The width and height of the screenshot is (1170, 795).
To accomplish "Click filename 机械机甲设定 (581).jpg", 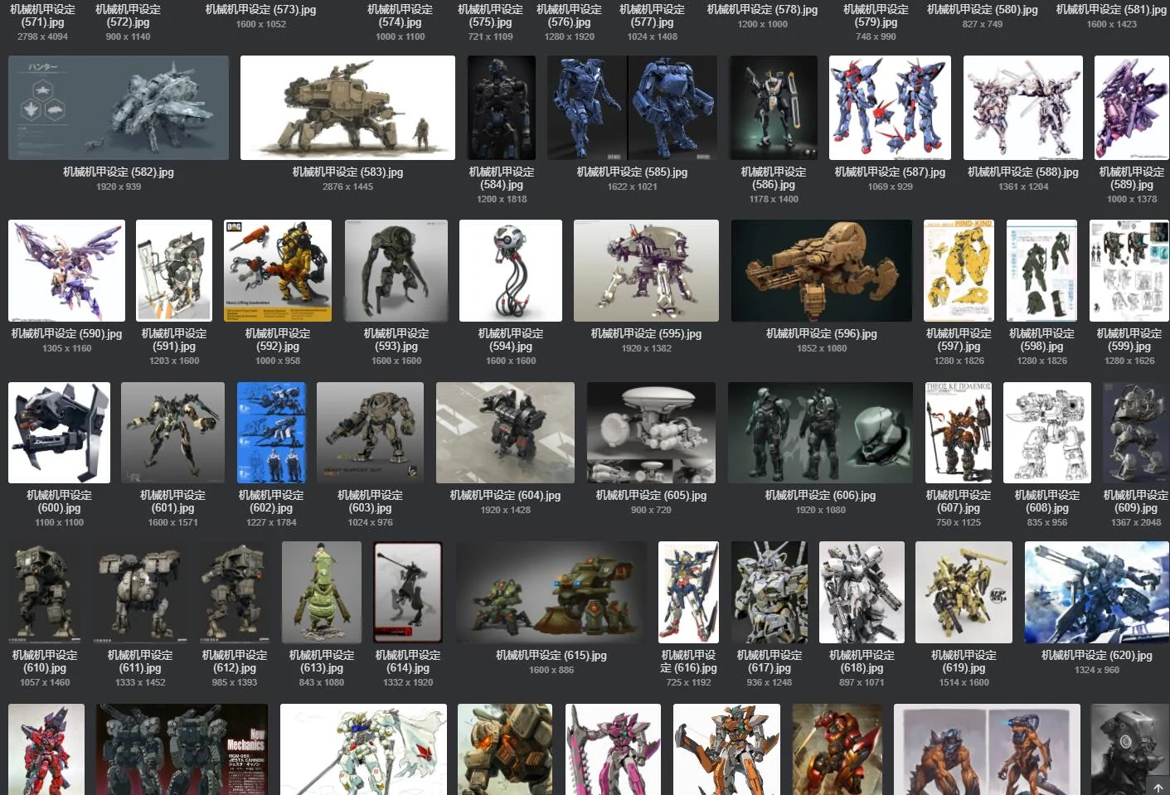I will click(1111, 10).
